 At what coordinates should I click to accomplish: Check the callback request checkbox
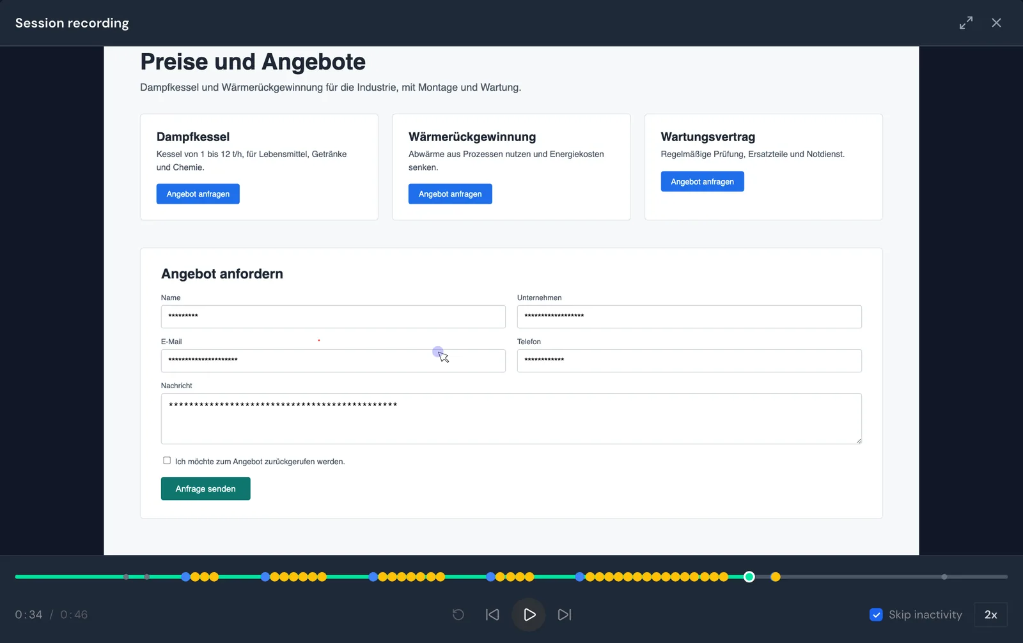pos(167,460)
